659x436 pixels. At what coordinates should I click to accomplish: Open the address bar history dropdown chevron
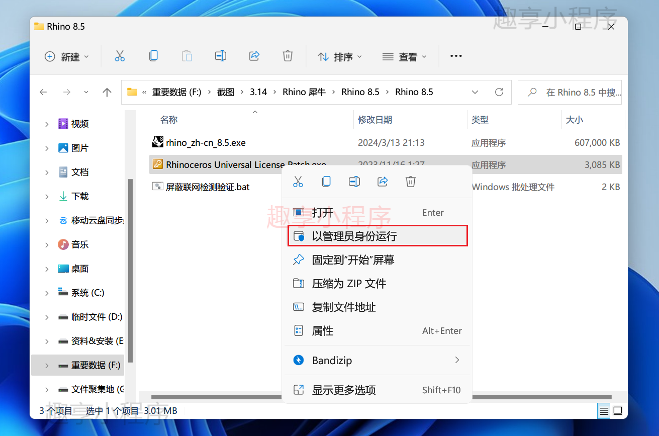click(x=475, y=92)
